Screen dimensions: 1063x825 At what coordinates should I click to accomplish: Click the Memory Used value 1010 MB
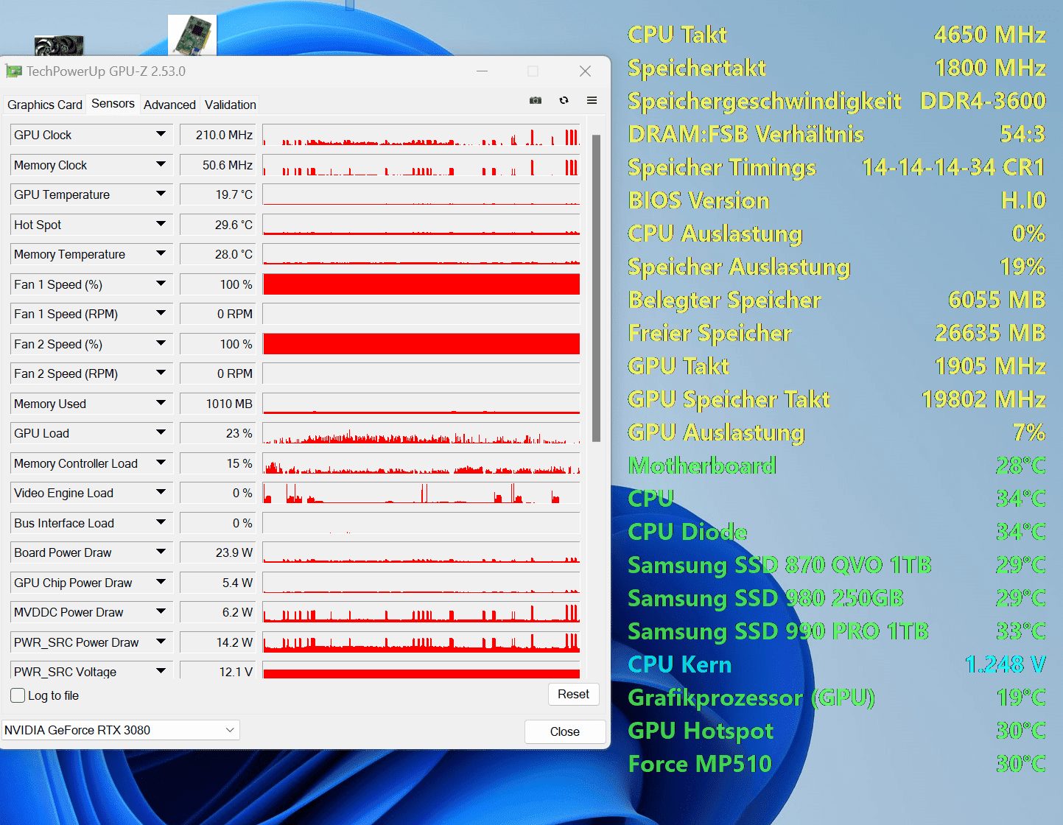pos(217,404)
